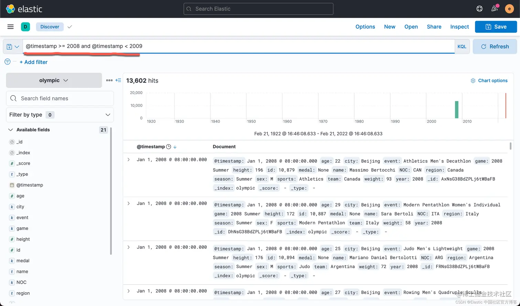
Task: Click the _score number type icon
Action: [x=12, y=163]
